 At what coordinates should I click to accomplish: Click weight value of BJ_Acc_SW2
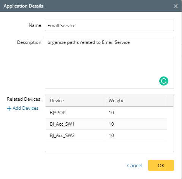coord(111,135)
